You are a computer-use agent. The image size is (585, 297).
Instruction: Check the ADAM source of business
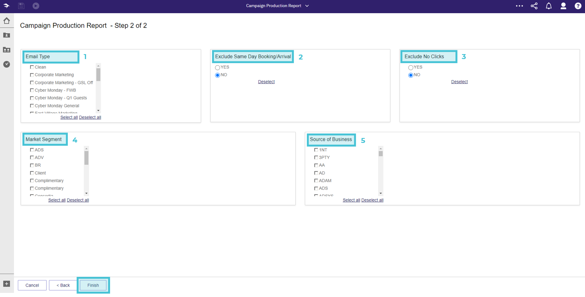[x=316, y=181]
